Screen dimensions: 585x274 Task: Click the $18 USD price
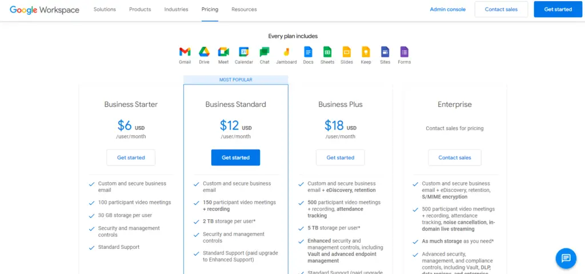tap(340, 125)
